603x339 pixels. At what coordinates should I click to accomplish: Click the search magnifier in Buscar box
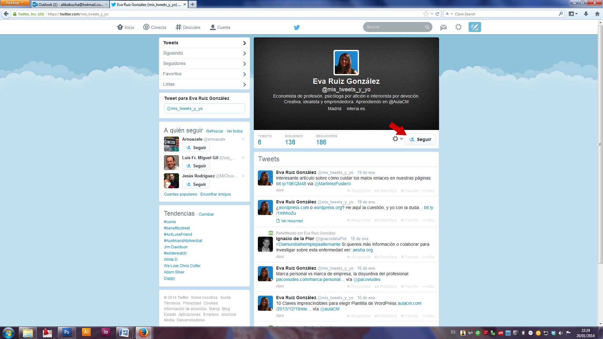[x=427, y=27]
